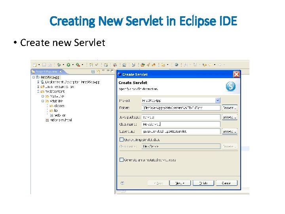The image size is (285, 214).
Task: Click the green Run toolbar icon
Action: click(x=68, y=65)
